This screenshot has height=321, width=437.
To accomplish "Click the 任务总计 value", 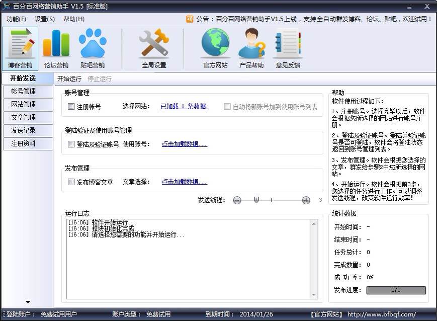I will point(368,253).
